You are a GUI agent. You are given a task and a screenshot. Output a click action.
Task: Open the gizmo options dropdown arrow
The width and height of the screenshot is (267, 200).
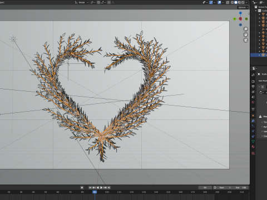[215, 2]
